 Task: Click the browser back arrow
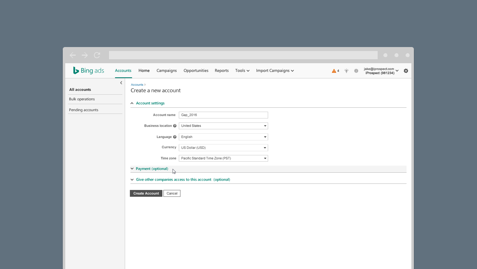click(73, 55)
